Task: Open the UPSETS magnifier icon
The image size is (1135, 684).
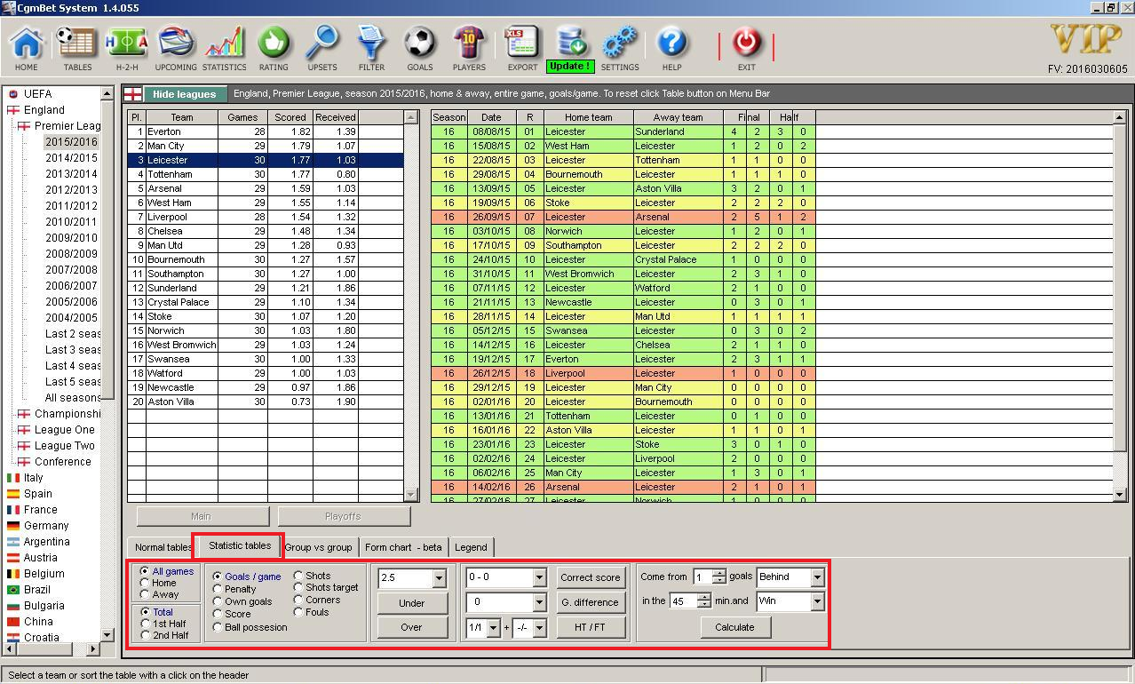Action: coord(322,42)
